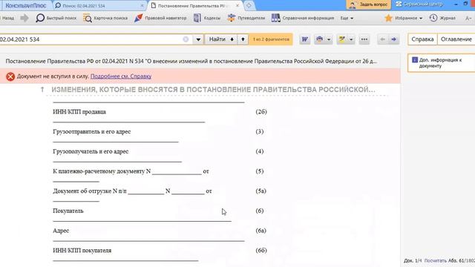This screenshot has height=267, width=475.
Task: Click Найти to find next match
Action: click(221, 39)
